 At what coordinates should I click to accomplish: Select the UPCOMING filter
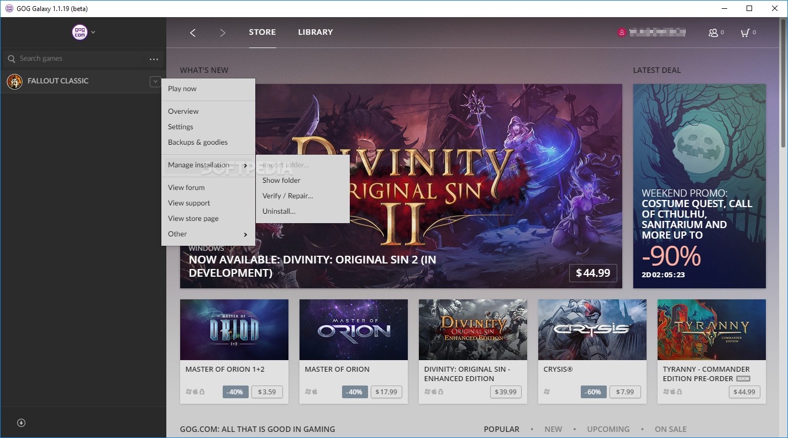(608, 429)
